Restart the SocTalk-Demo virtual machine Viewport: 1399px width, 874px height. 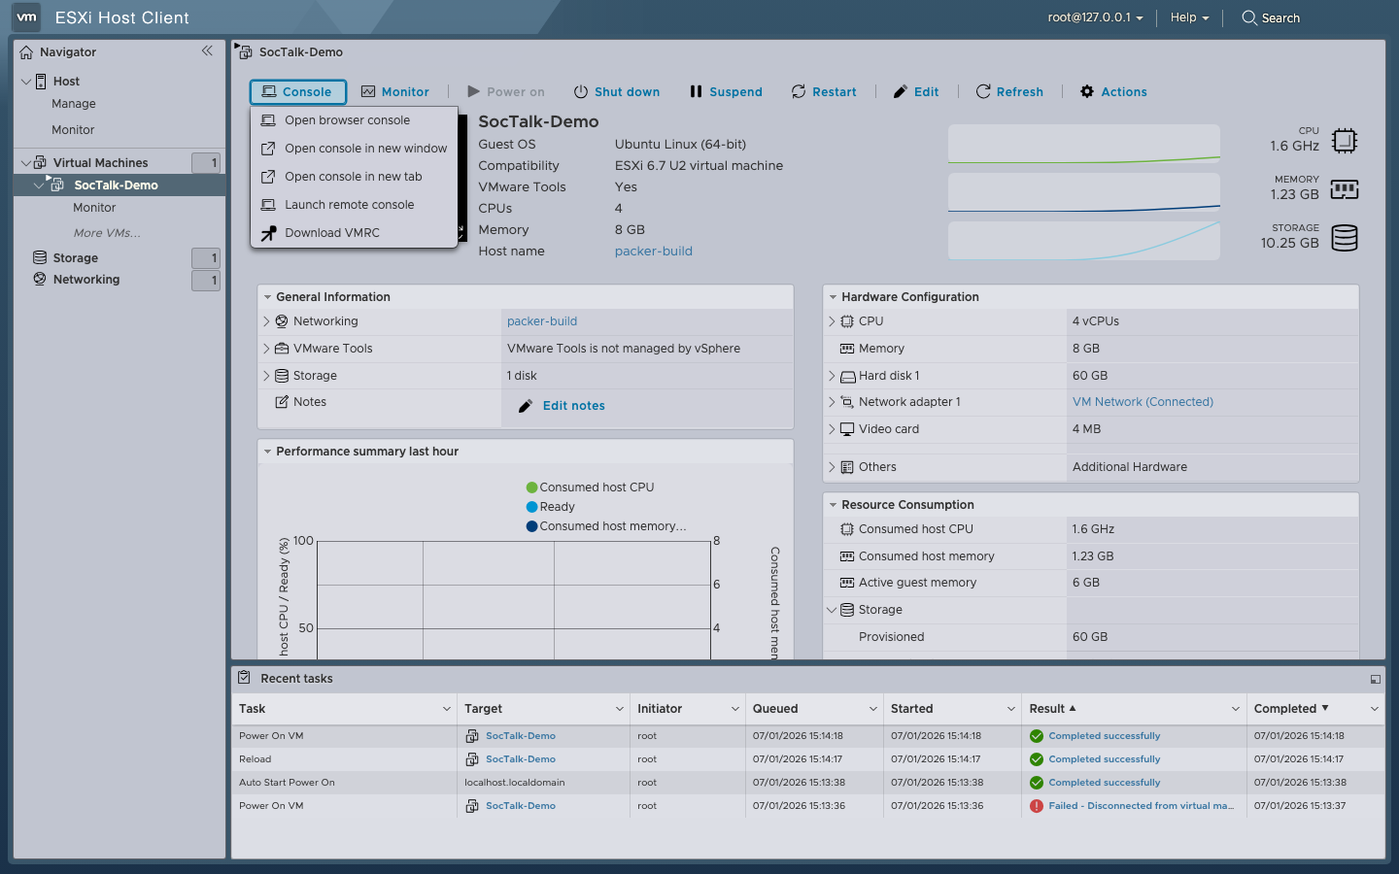(824, 91)
